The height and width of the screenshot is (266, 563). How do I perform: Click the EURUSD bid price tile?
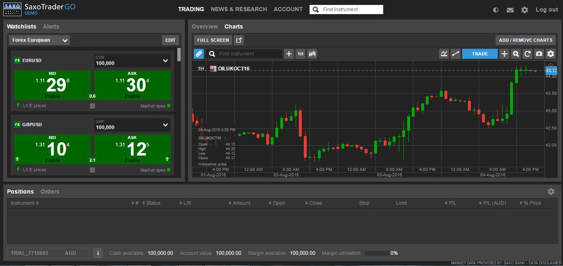[52, 85]
